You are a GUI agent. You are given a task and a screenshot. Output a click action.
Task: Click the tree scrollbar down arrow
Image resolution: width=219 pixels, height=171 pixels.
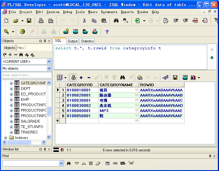click(x=49, y=137)
